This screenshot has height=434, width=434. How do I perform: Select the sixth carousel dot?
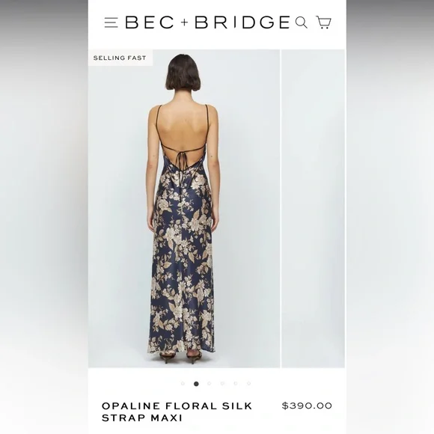coord(249,384)
